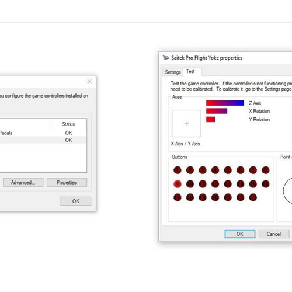Open Properties for the selected controller

click(67, 182)
